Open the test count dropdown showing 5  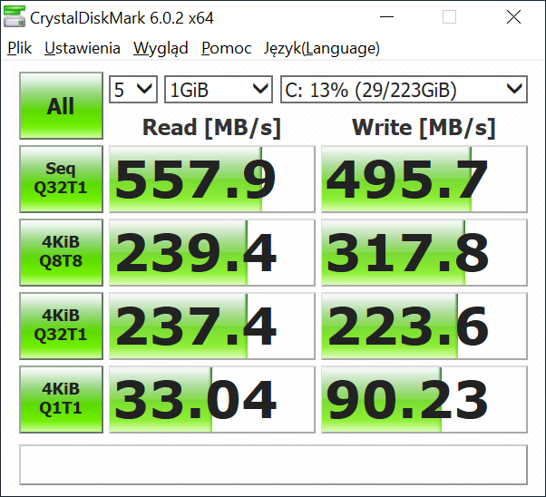click(x=133, y=89)
